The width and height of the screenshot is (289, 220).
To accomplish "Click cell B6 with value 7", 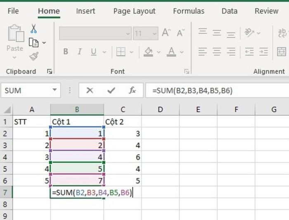I will pos(77,180).
